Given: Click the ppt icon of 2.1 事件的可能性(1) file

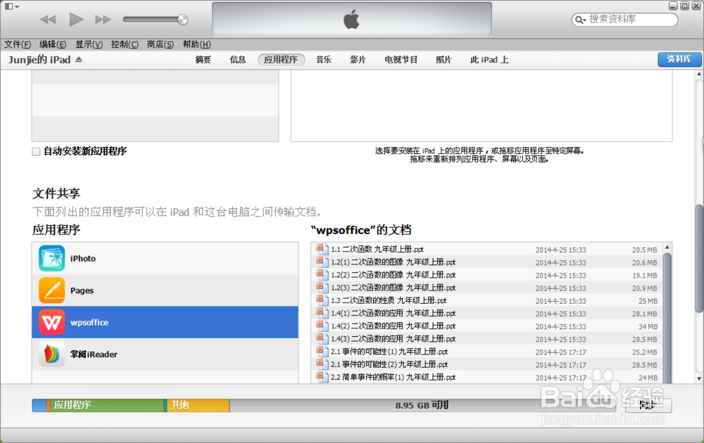Looking at the screenshot, I should click(322, 351).
